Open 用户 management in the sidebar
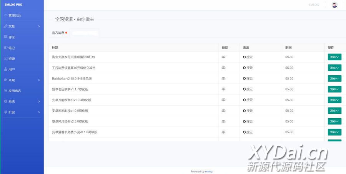 pos(12,70)
